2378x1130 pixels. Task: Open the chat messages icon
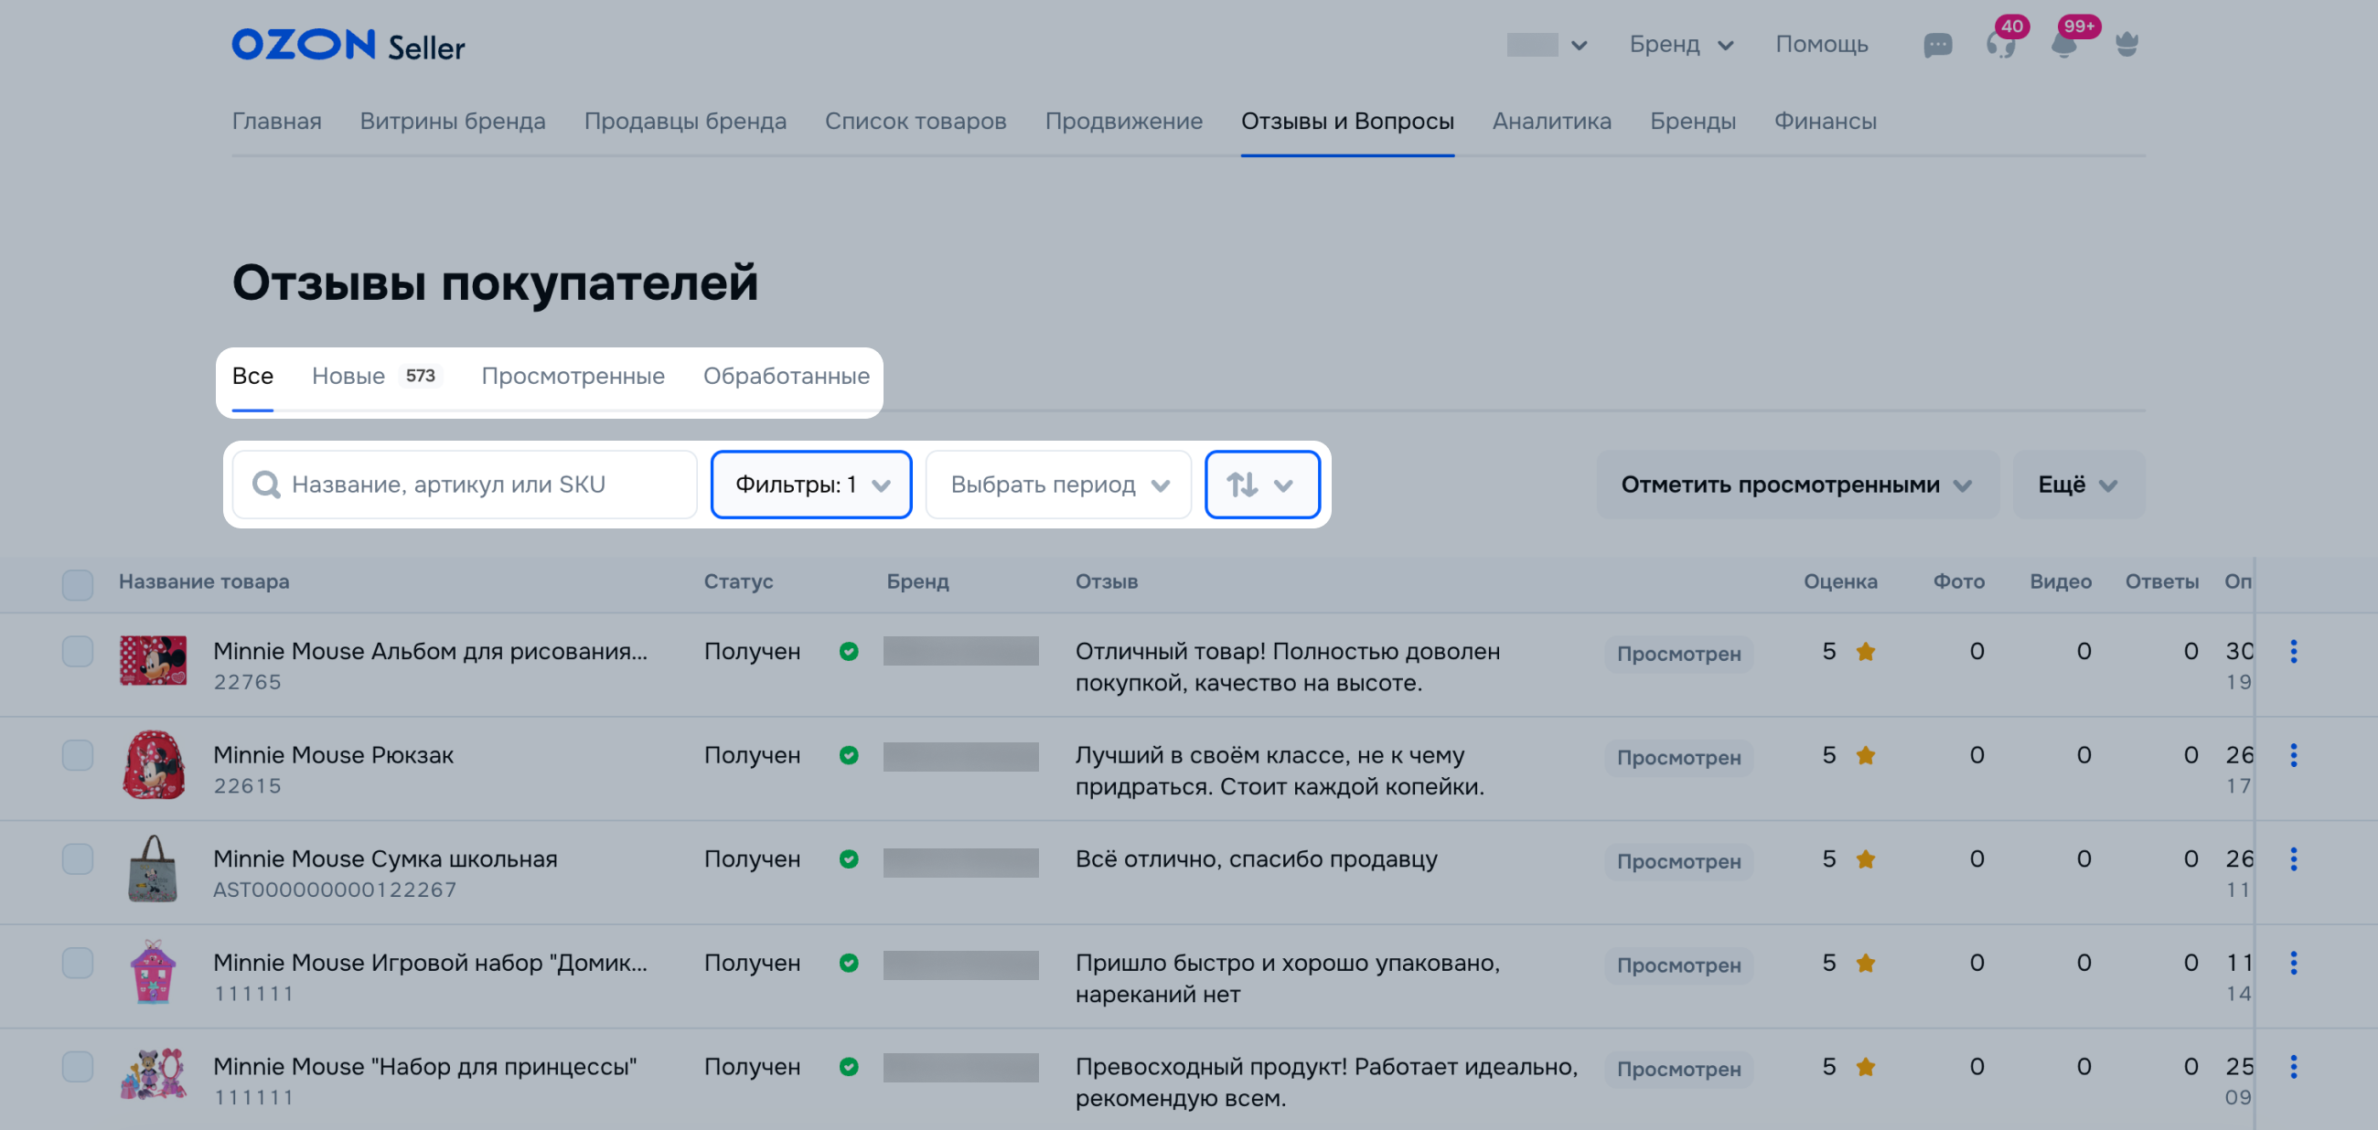(x=1937, y=44)
